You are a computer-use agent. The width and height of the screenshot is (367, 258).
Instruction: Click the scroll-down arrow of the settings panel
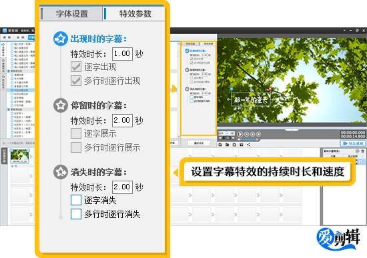click(179, 136)
